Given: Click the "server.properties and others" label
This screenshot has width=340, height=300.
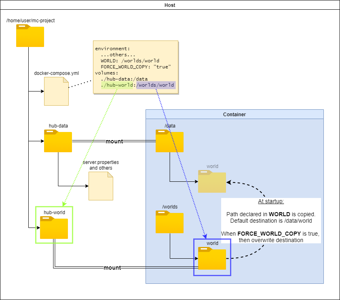Looking at the screenshot, I should tap(101, 165).
